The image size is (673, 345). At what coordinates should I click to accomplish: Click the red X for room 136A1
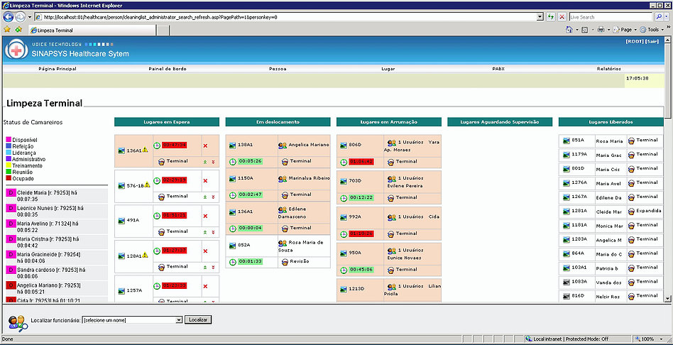click(x=205, y=146)
